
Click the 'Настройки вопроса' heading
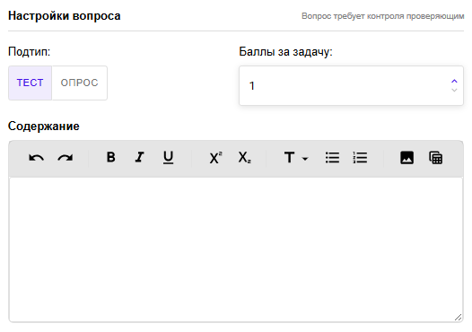tap(65, 16)
